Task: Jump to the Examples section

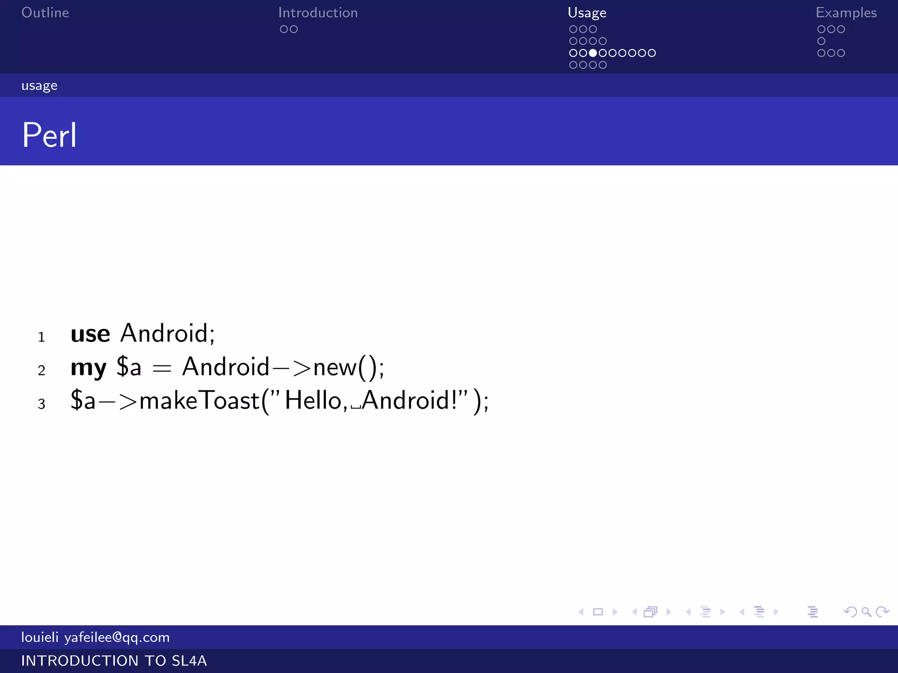Action: pyautogui.click(x=846, y=13)
